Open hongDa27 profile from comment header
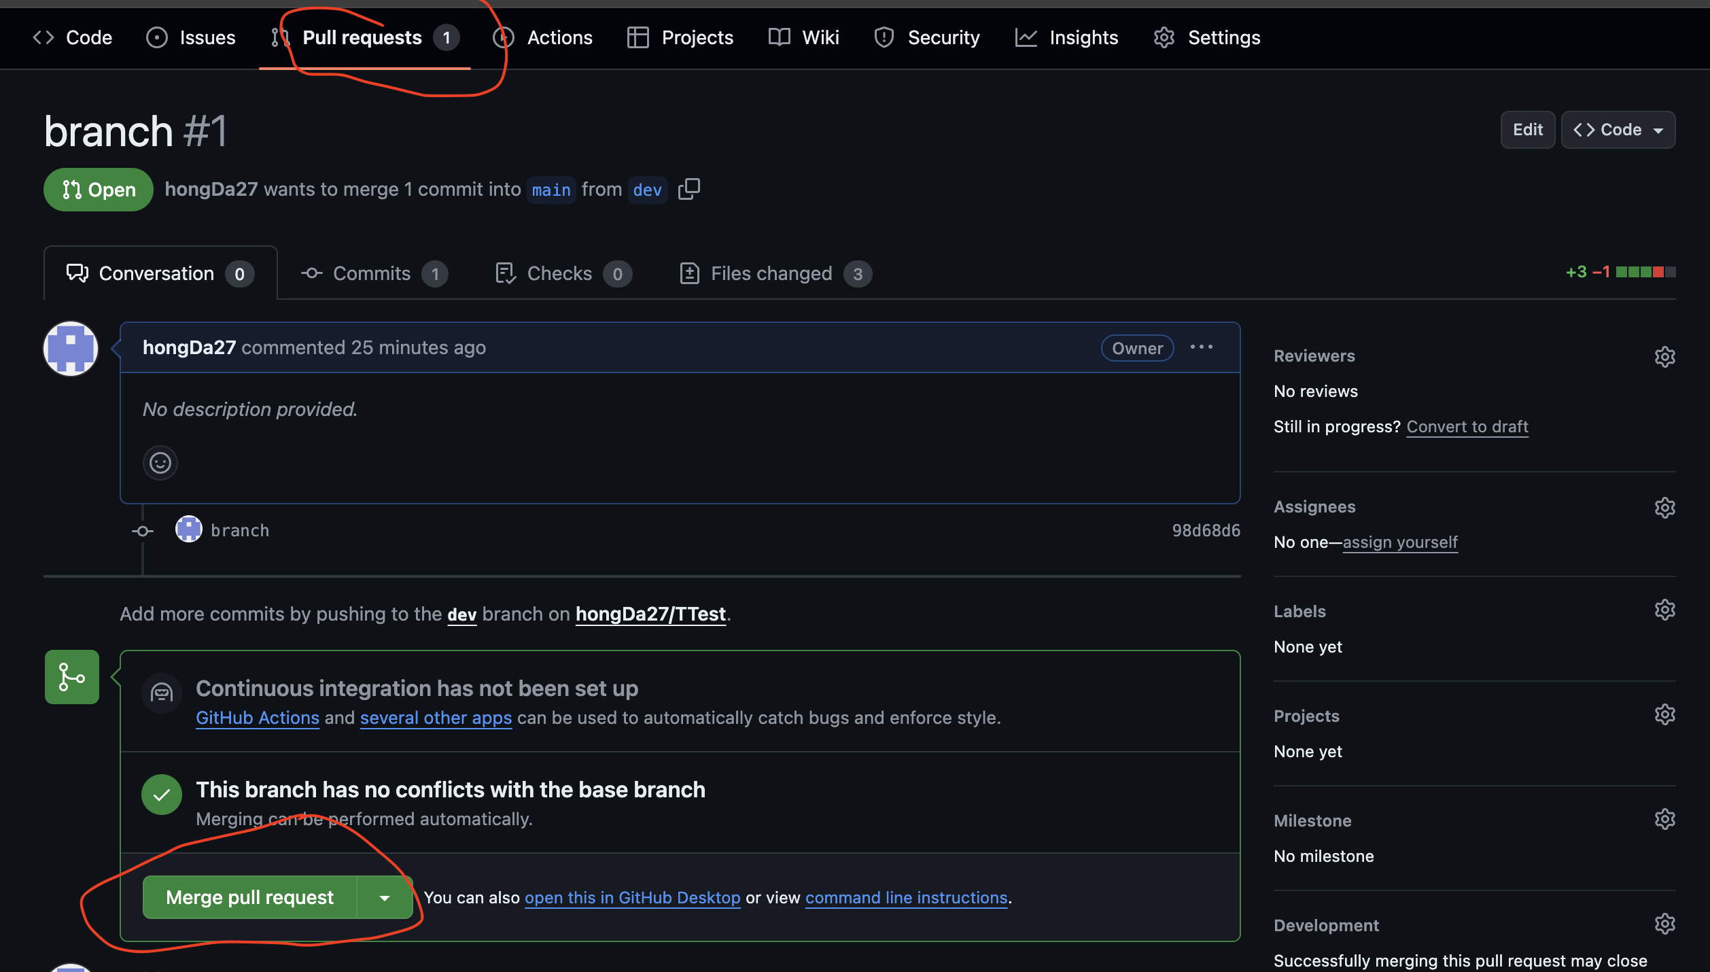 pyautogui.click(x=189, y=347)
